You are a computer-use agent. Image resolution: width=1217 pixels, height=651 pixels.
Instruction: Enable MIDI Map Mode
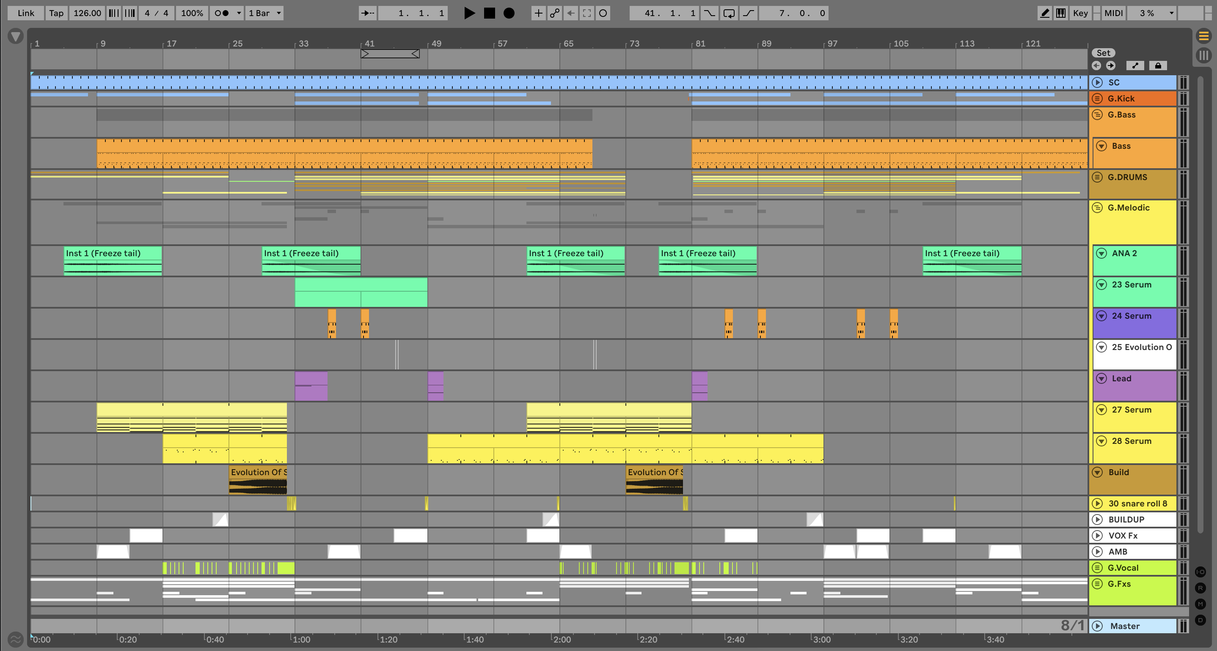(x=1113, y=13)
